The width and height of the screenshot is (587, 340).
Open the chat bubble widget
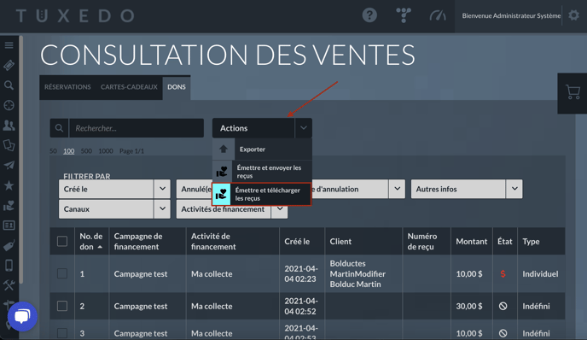pyautogui.click(x=22, y=316)
